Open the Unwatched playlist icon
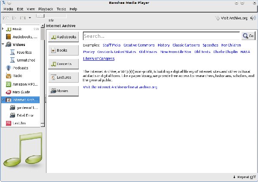 coord(12,60)
